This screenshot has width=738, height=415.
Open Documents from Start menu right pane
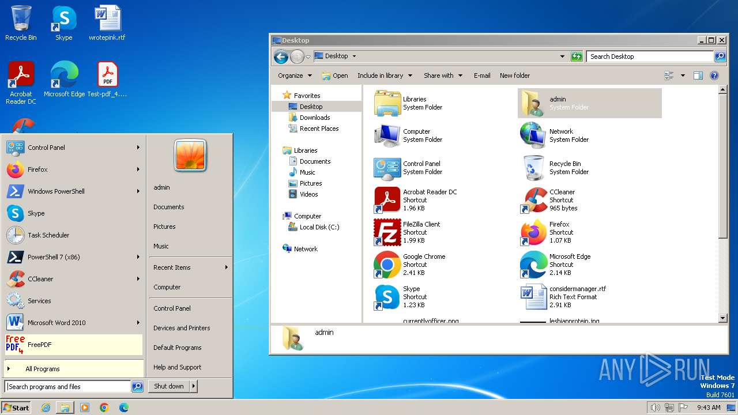pos(169,207)
